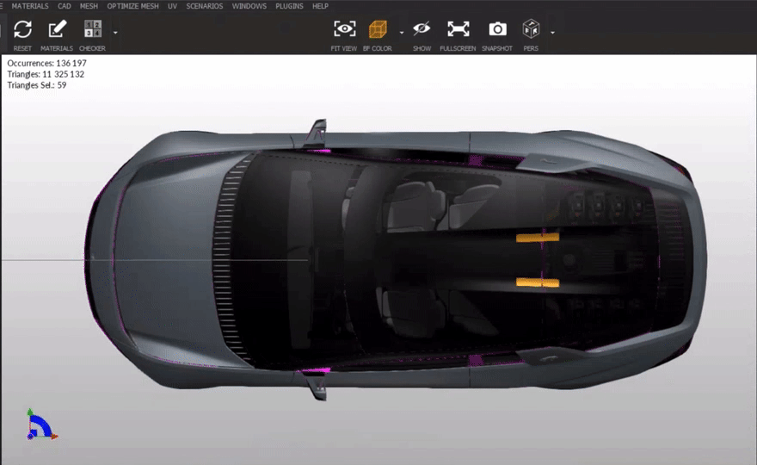The height and width of the screenshot is (465, 757).
Task: Toggle the Show eye icon
Action: pos(422,29)
